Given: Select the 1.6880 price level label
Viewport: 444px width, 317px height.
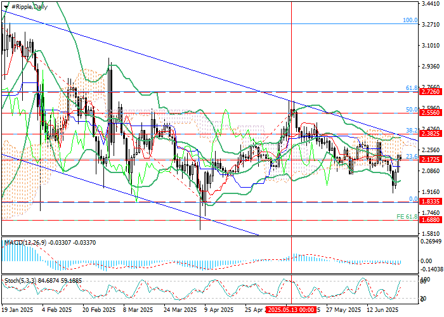Looking at the screenshot, I should pos(431,220).
